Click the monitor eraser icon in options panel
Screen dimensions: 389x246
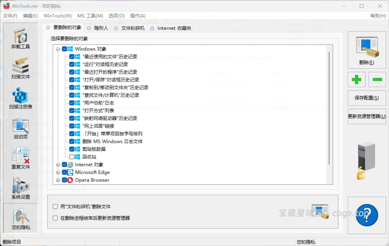[x=320, y=212]
